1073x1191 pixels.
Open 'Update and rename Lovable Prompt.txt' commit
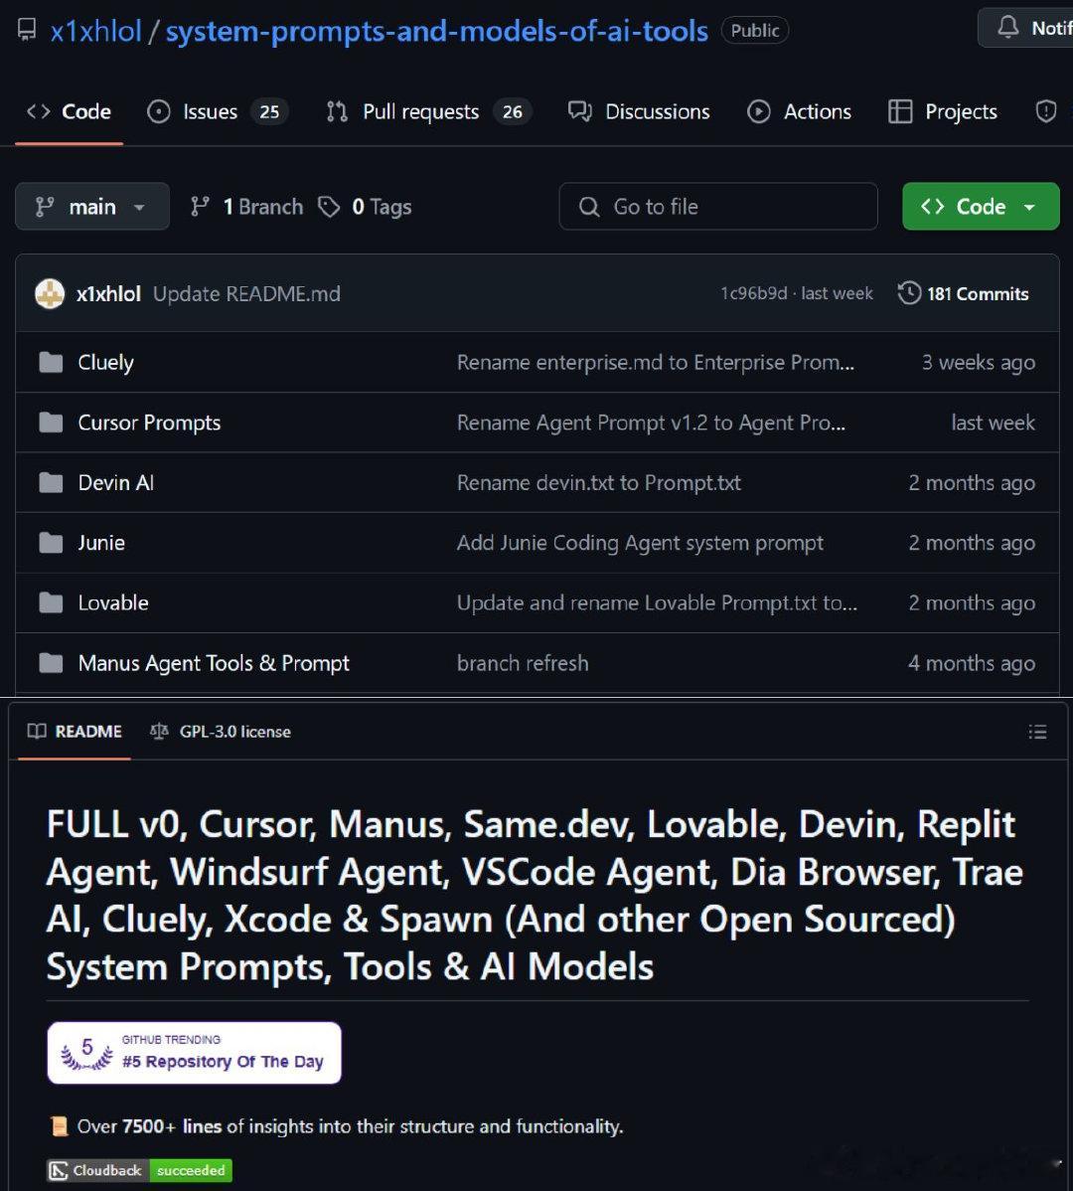point(657,603)
